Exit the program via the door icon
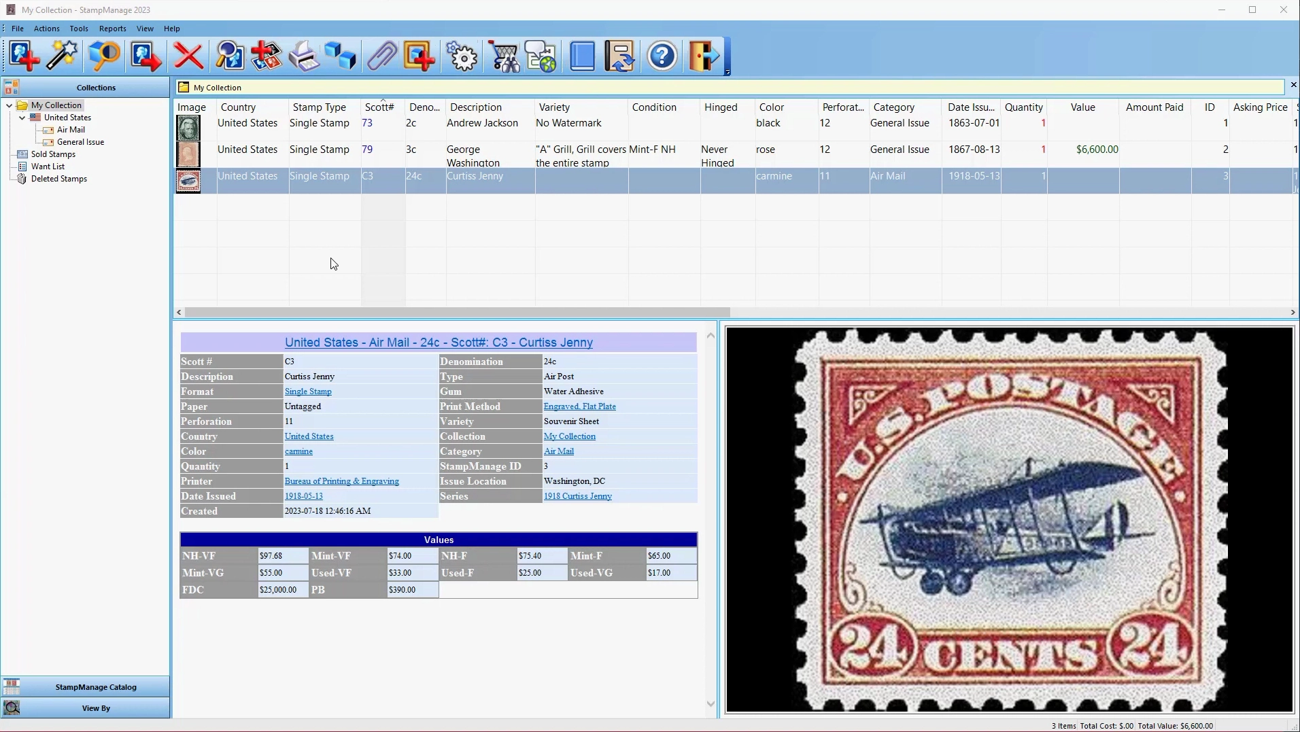This screenshot has width=1300, height=732. point(705,56)
